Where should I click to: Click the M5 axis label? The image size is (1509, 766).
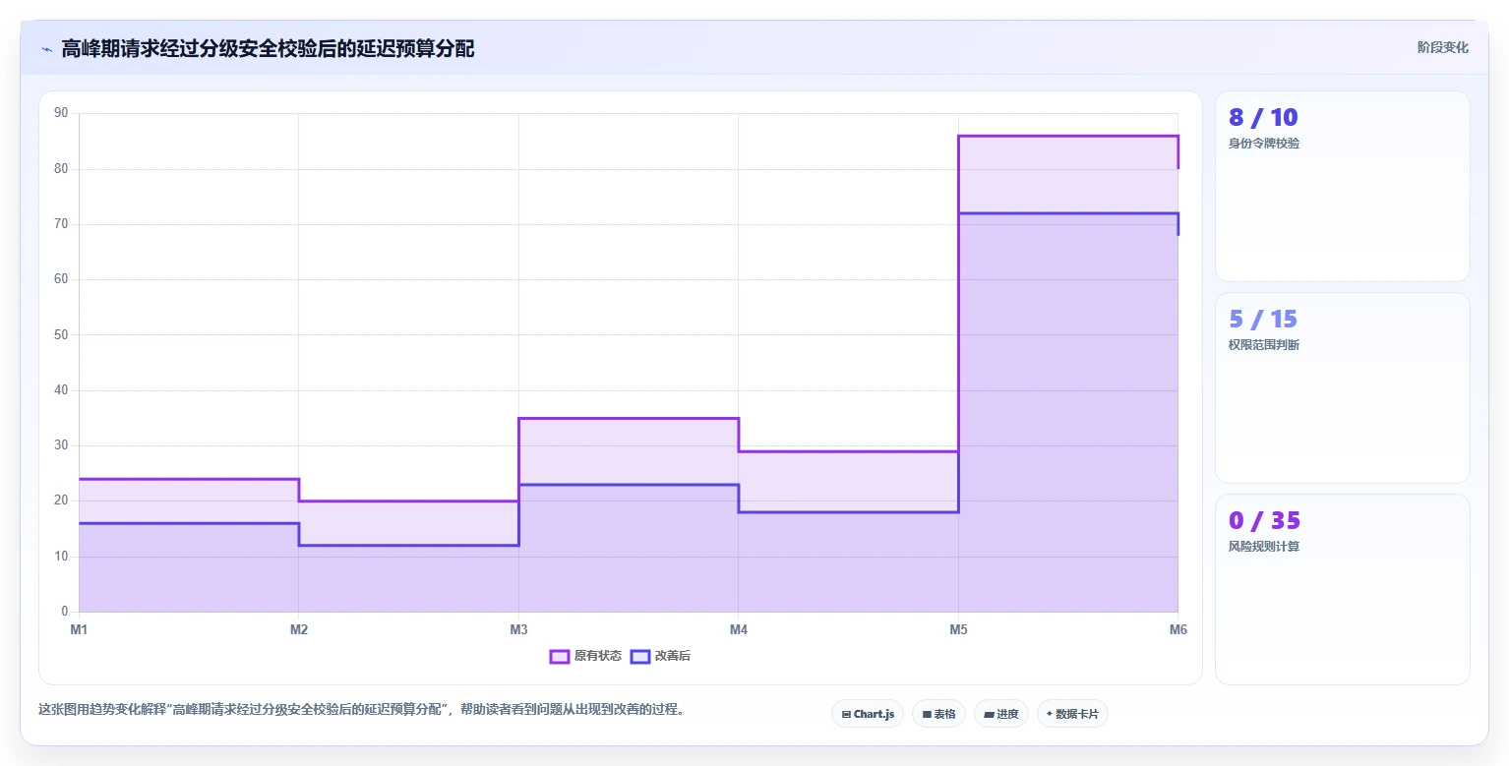pyautogui.click(x=958, y=629)
